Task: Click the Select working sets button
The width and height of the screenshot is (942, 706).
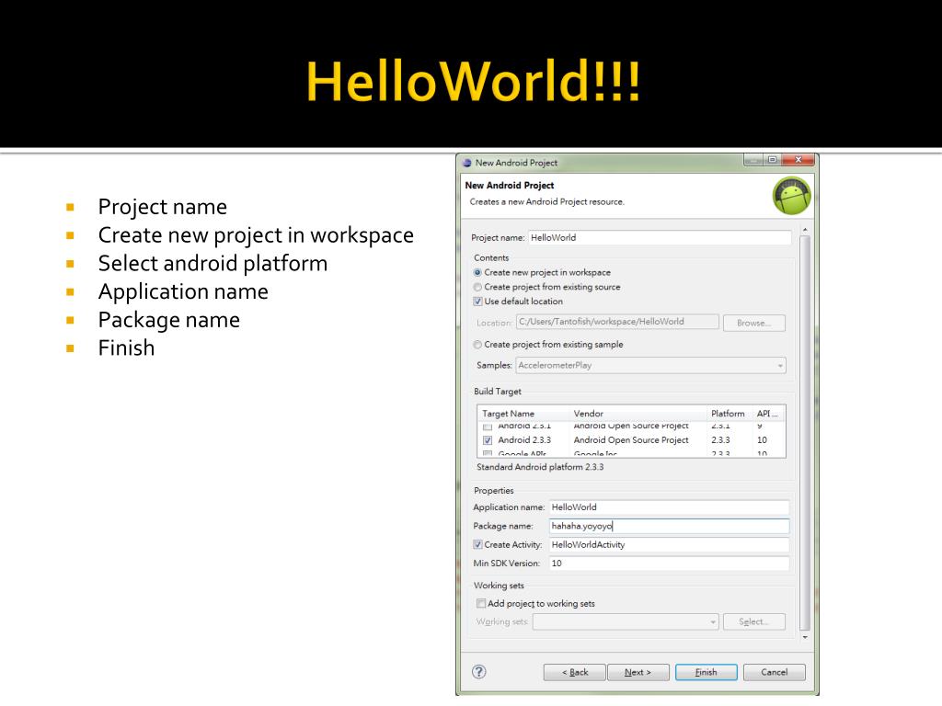Action: (x=754, y=622)
